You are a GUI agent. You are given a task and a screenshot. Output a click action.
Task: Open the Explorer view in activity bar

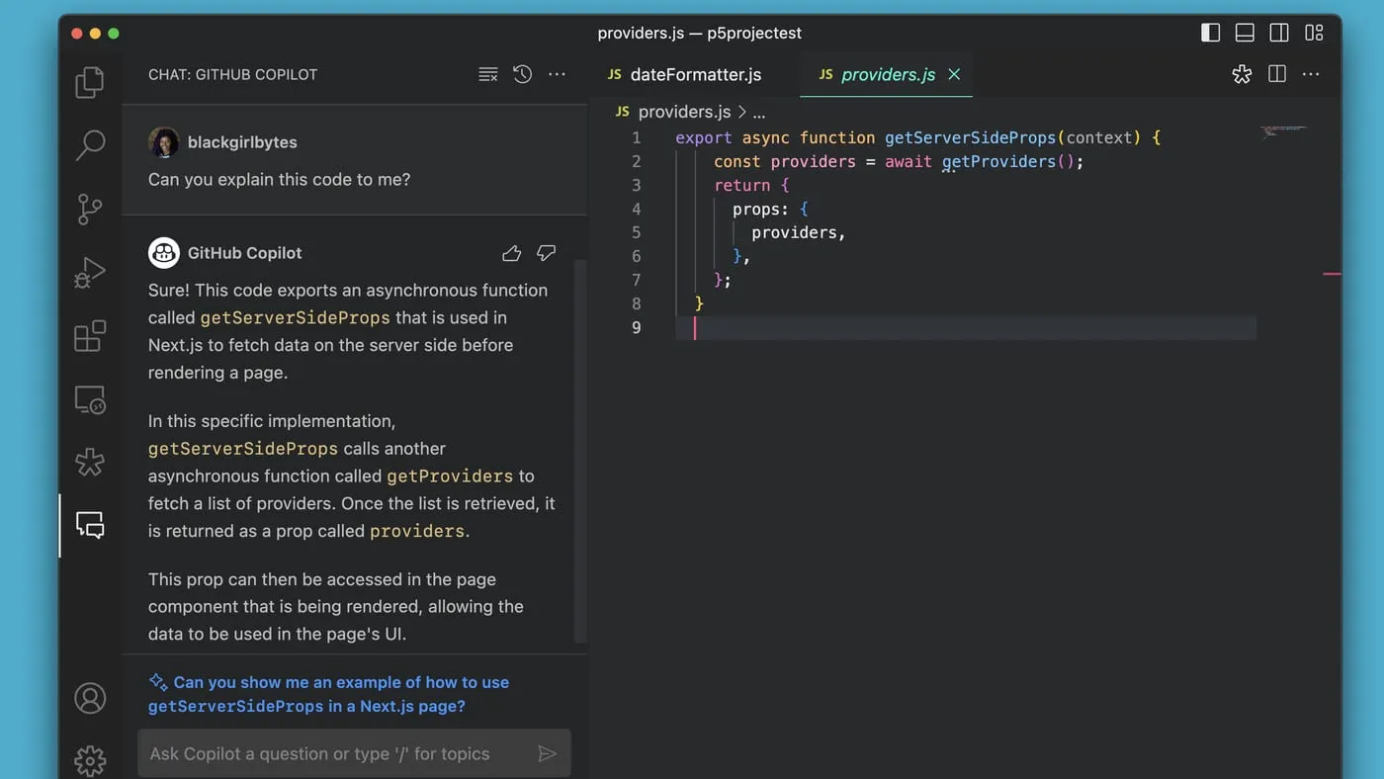click(x=90, y=82)
